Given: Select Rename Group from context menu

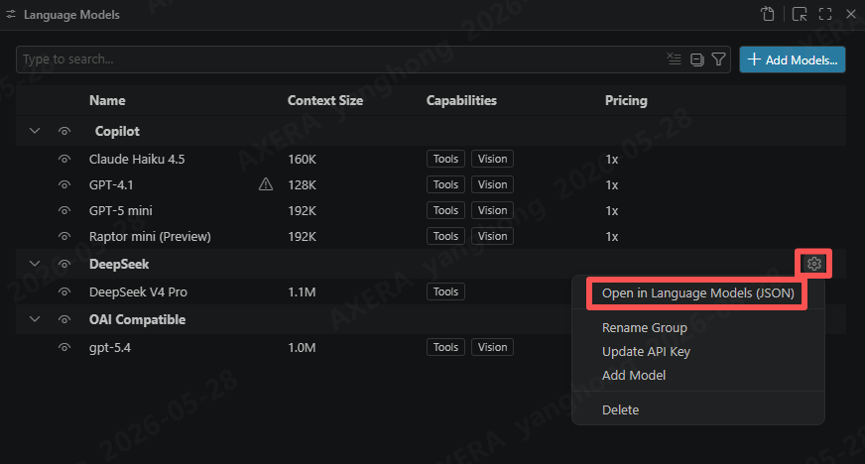Looking at the screenshot, I should (645, 328).
